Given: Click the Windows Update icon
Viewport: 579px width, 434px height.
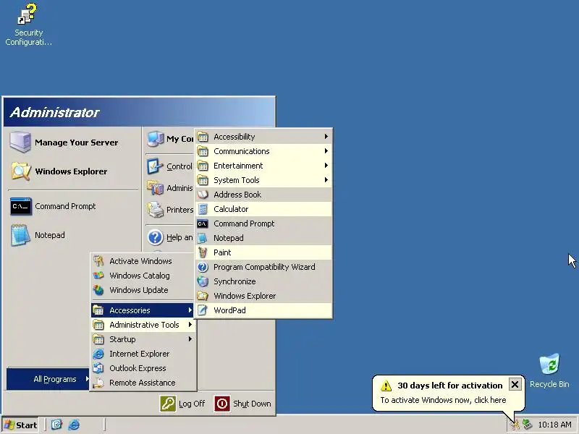Looking at the screenshot, I should 98,290.
